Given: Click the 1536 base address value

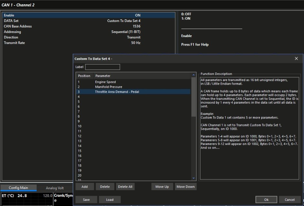Looking at the screenshot, I should pos(136,26).
